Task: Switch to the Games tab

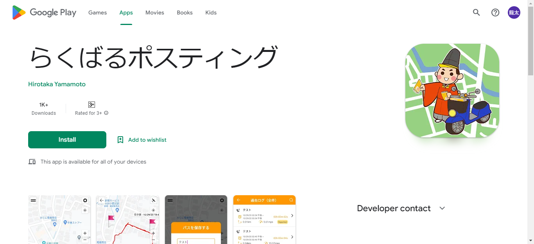Action: [x=97, y=12]
